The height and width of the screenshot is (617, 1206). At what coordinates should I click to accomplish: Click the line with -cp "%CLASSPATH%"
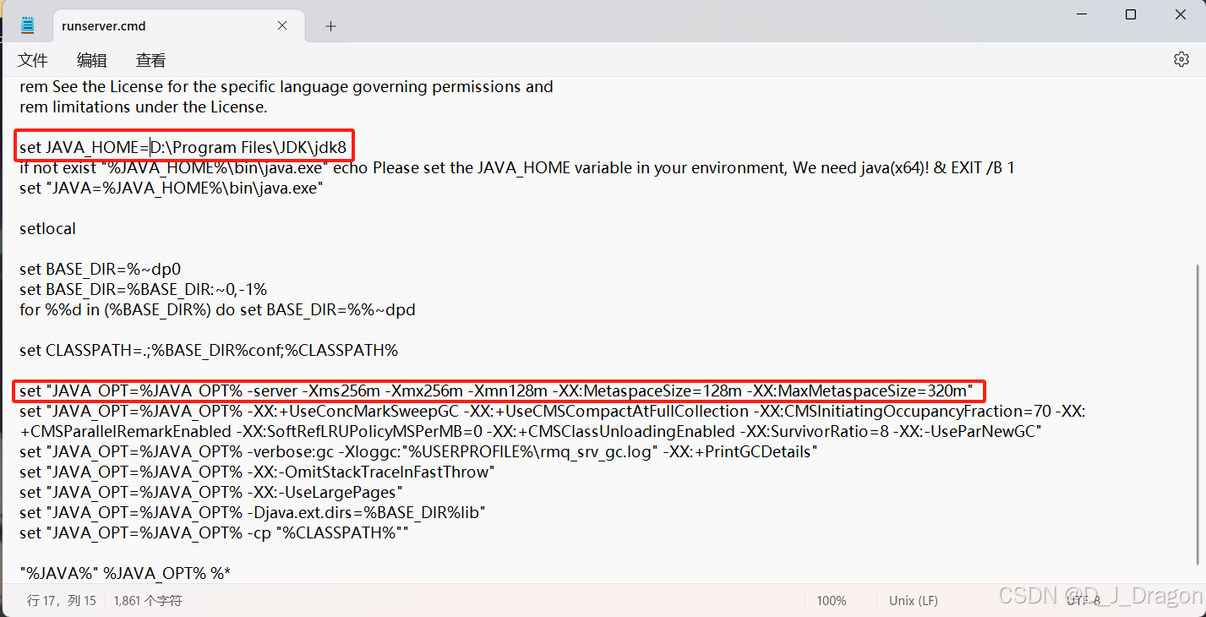tap(214, 533)
